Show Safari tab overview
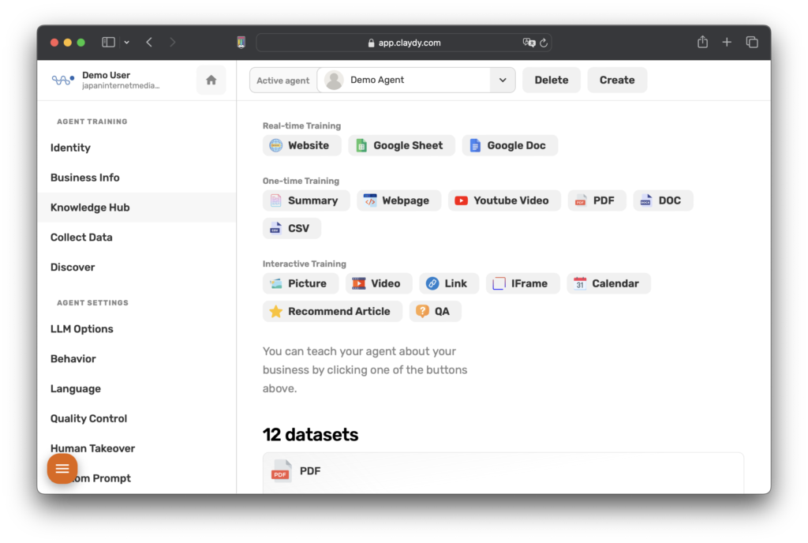808x543 pixels. click(752, 43)
